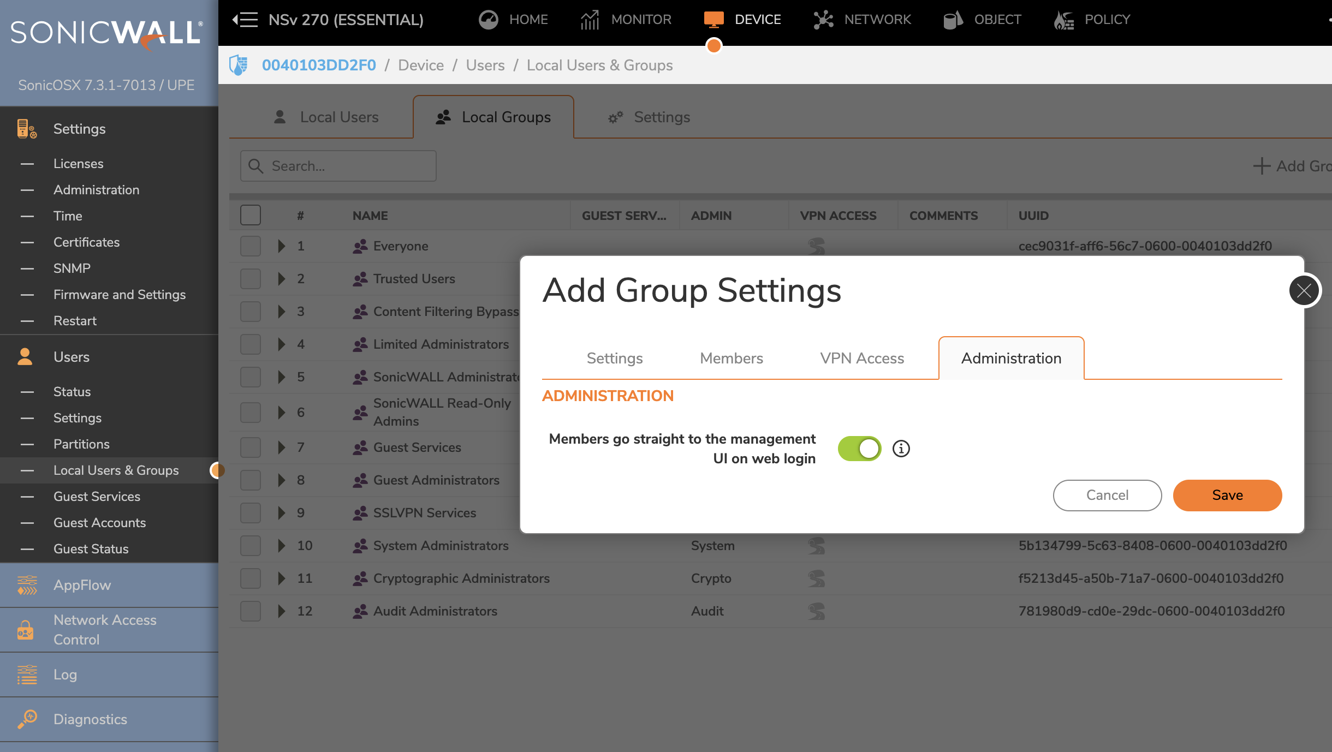Check the select-all checkbox in the table header

click(x=249, y=214)
